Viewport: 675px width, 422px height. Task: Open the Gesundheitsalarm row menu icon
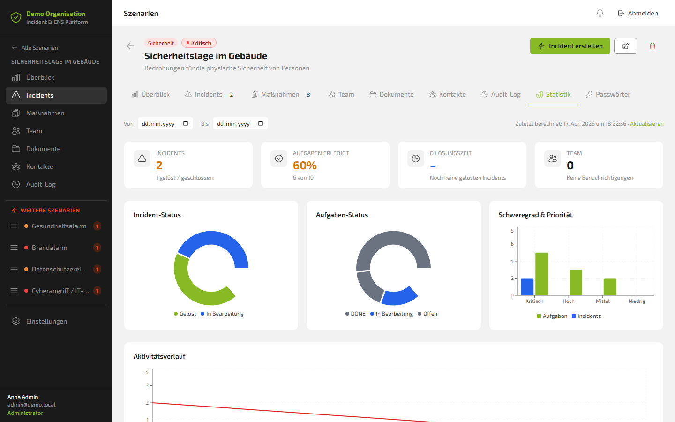coord(14,226)
